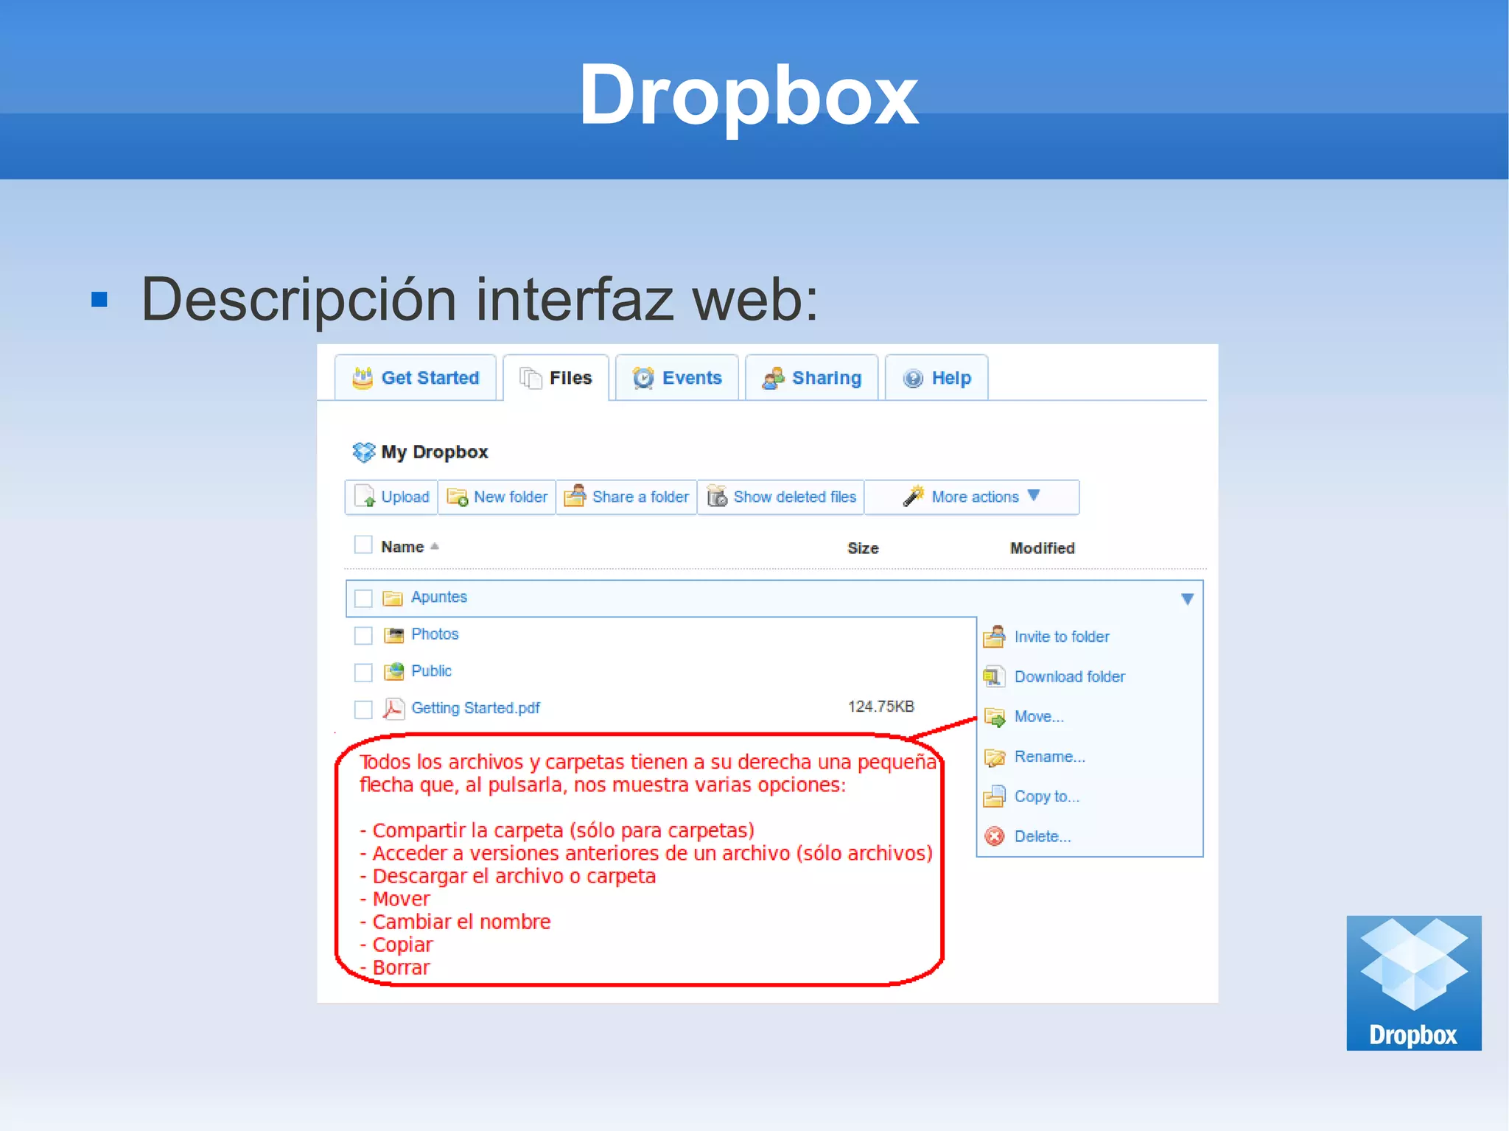Click the Invite to folder icon
This screenshot has width=1509, height=1131.
[994, 637]
